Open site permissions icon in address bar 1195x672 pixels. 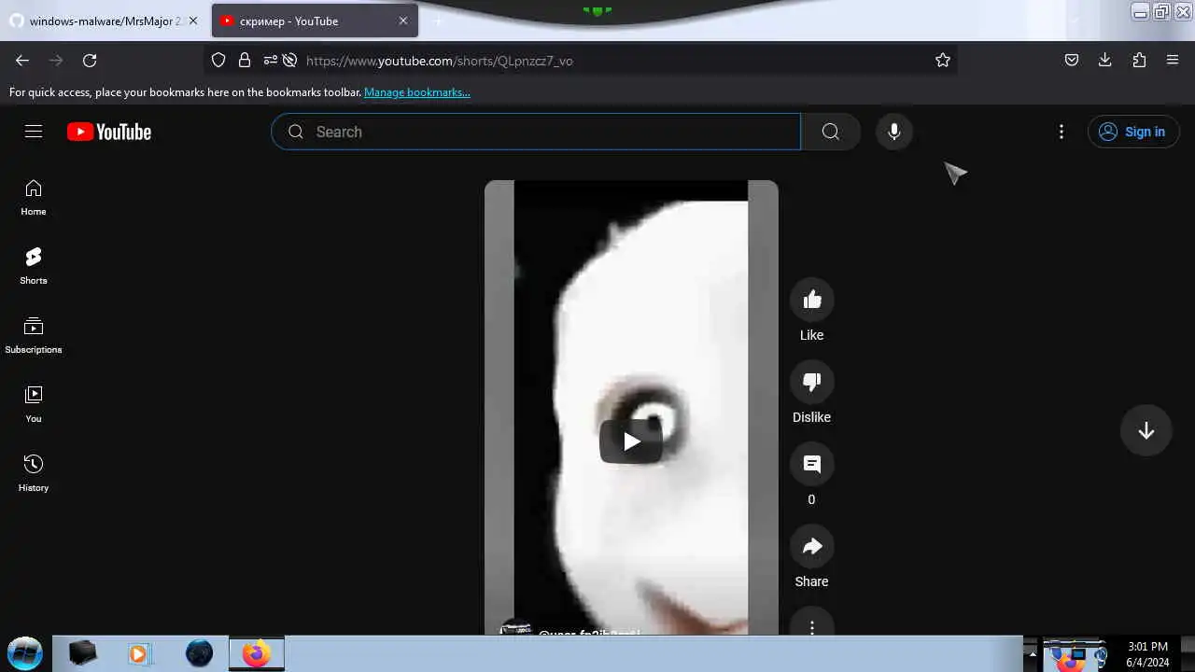(270, 60)
